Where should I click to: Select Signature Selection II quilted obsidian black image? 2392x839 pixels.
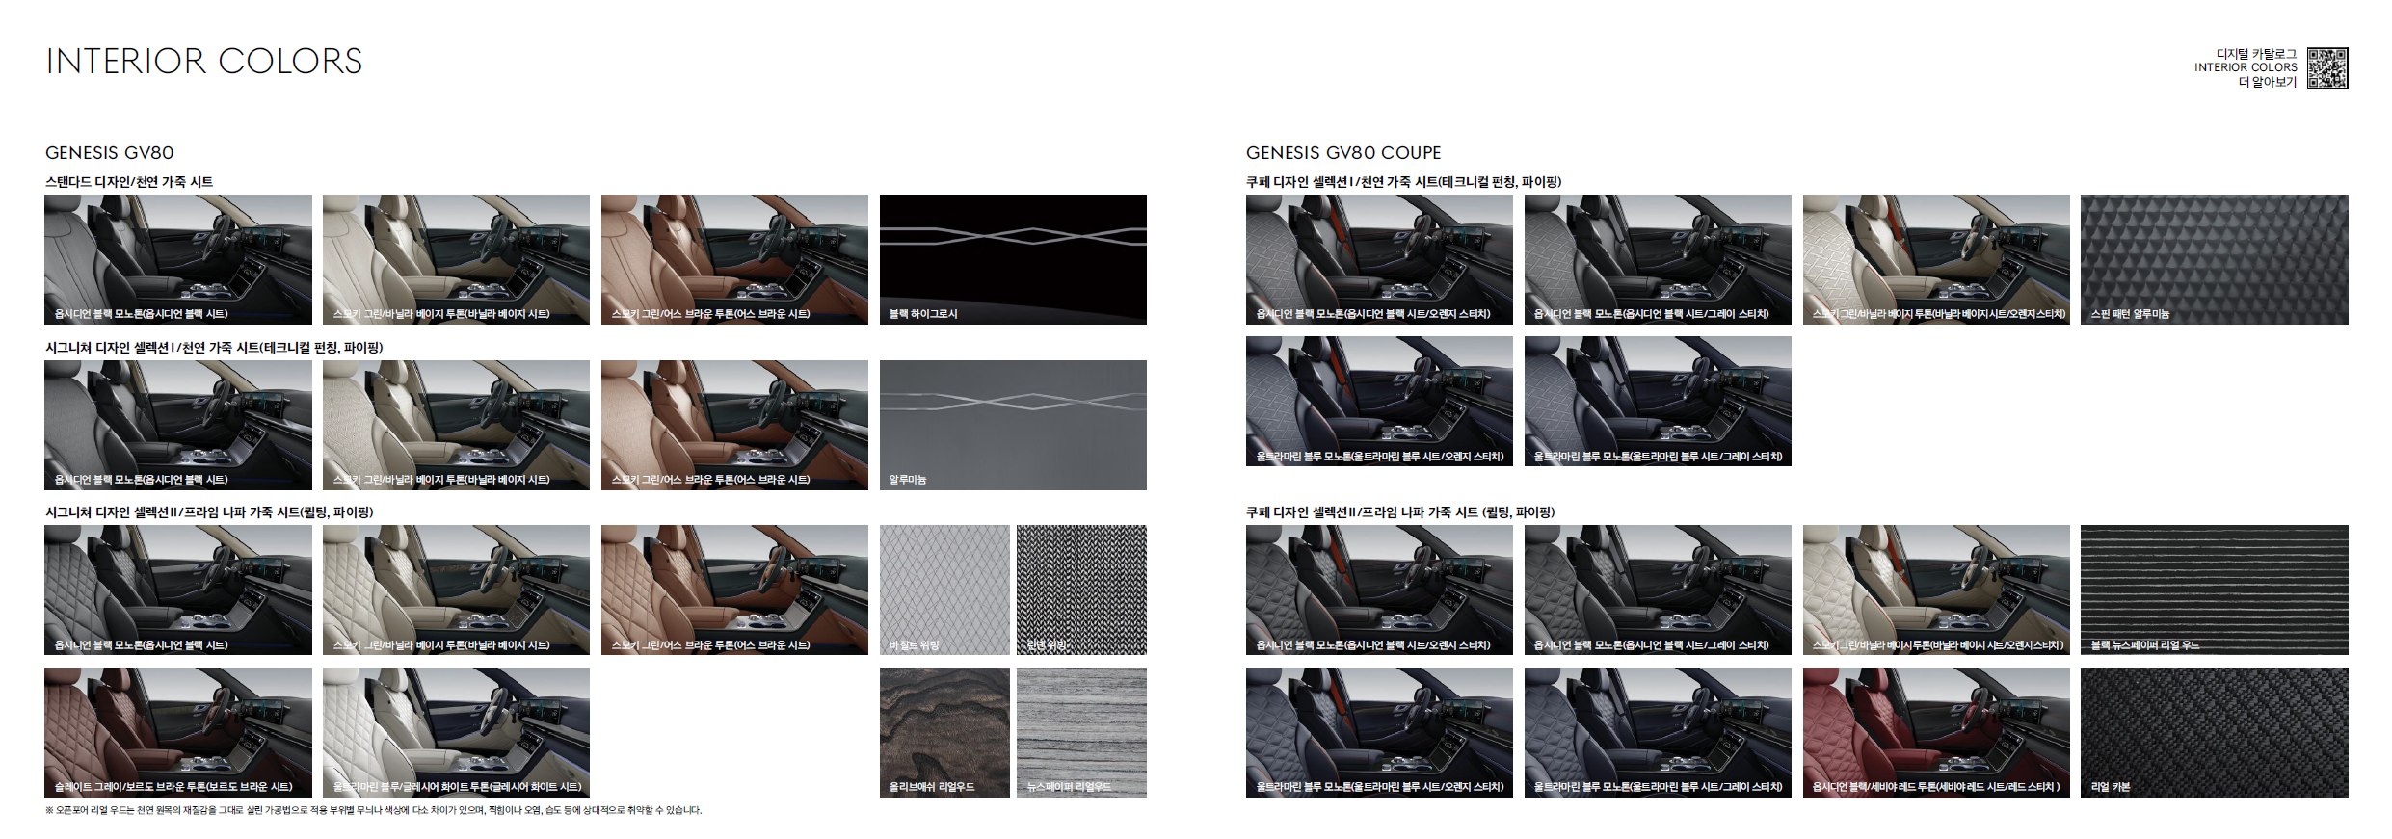point(178,590)
